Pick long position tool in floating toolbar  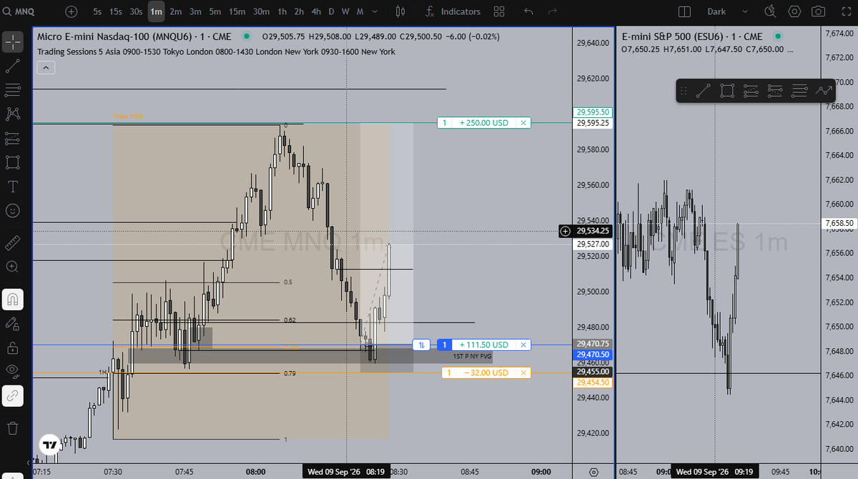pos(751,91)
